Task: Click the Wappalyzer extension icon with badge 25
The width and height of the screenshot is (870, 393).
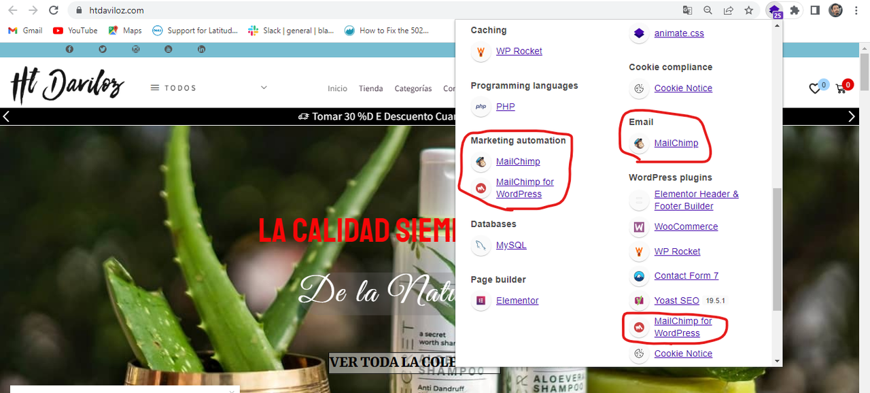Action: click(774, 10)
